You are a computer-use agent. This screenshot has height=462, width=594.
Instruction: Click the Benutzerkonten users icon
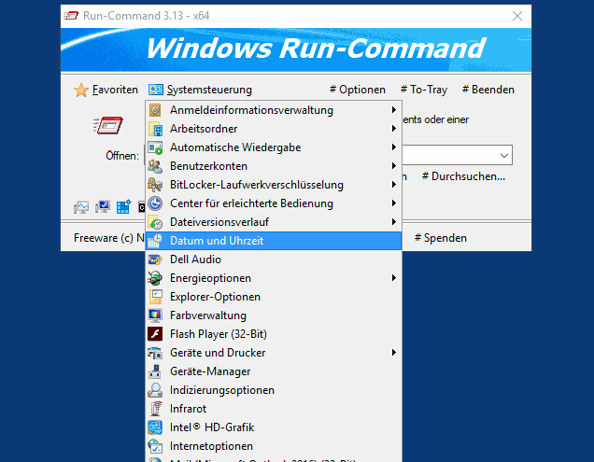pos(155,166)
